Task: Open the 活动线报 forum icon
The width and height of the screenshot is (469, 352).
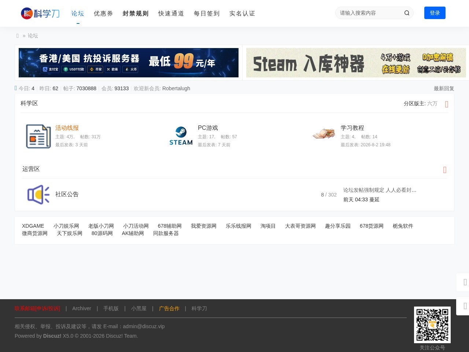Action: click(x=38, y=136)
